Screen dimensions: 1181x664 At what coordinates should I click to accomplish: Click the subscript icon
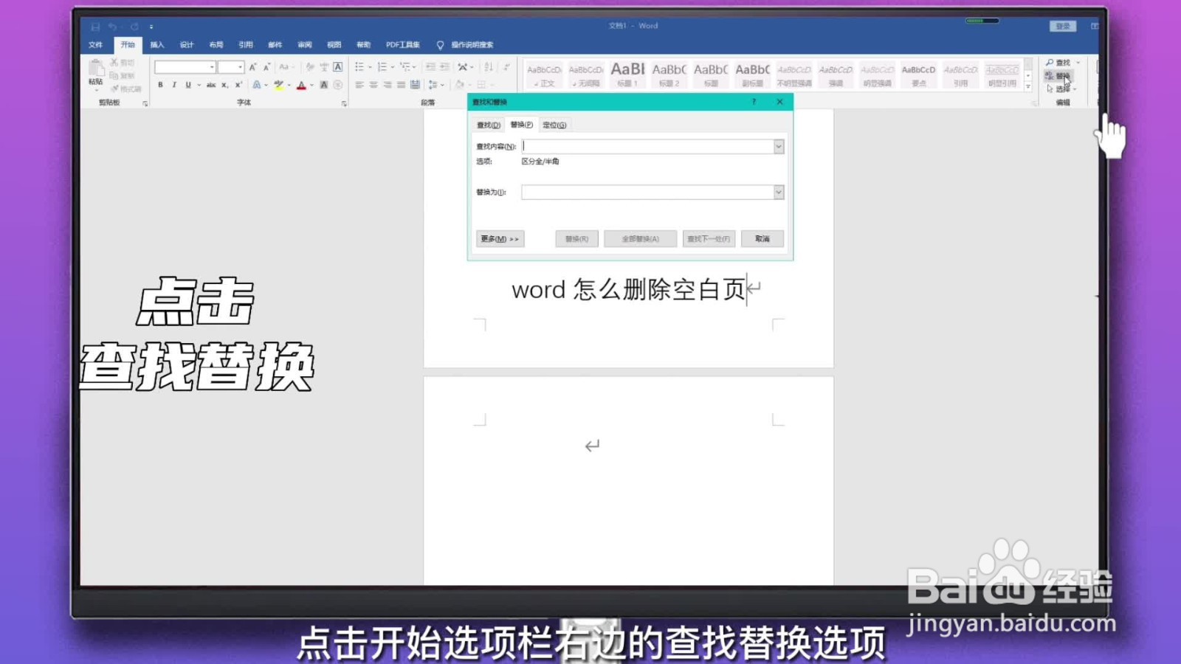point(224,85)
